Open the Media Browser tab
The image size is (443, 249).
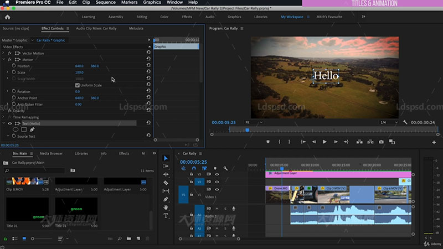click(51, 154)
